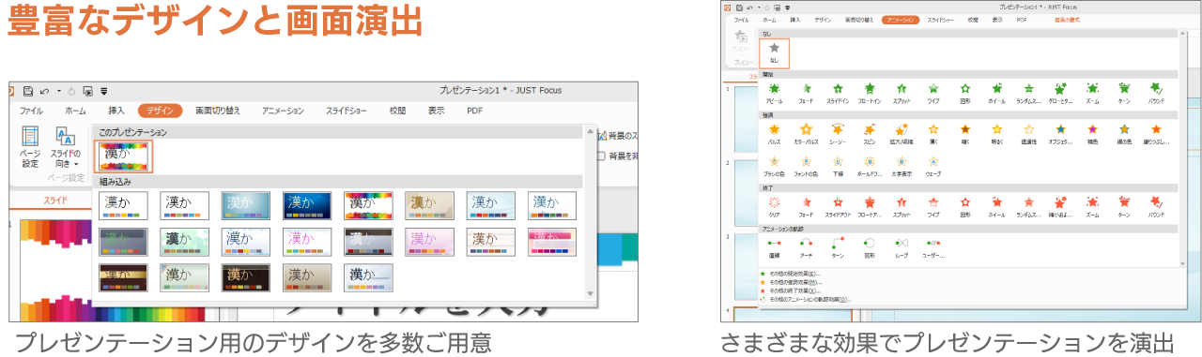Screen dimensions: 1202x357
Task: Apply the ホイール entrance animation
Action: pos(997,93)
